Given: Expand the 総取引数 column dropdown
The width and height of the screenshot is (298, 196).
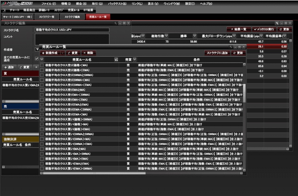Looking at the screenshot, I should tap(166, 36).
